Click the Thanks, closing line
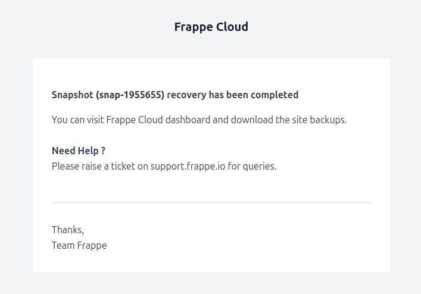 point(68,230)
